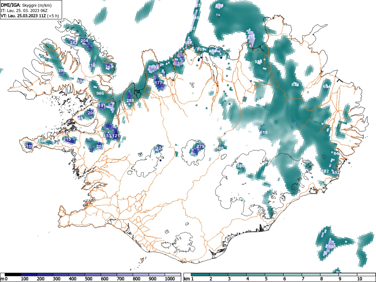Click the 925 visibility value
Viewport: 376px width, 282px height.
pyautogui.click(x=258, y=62)
